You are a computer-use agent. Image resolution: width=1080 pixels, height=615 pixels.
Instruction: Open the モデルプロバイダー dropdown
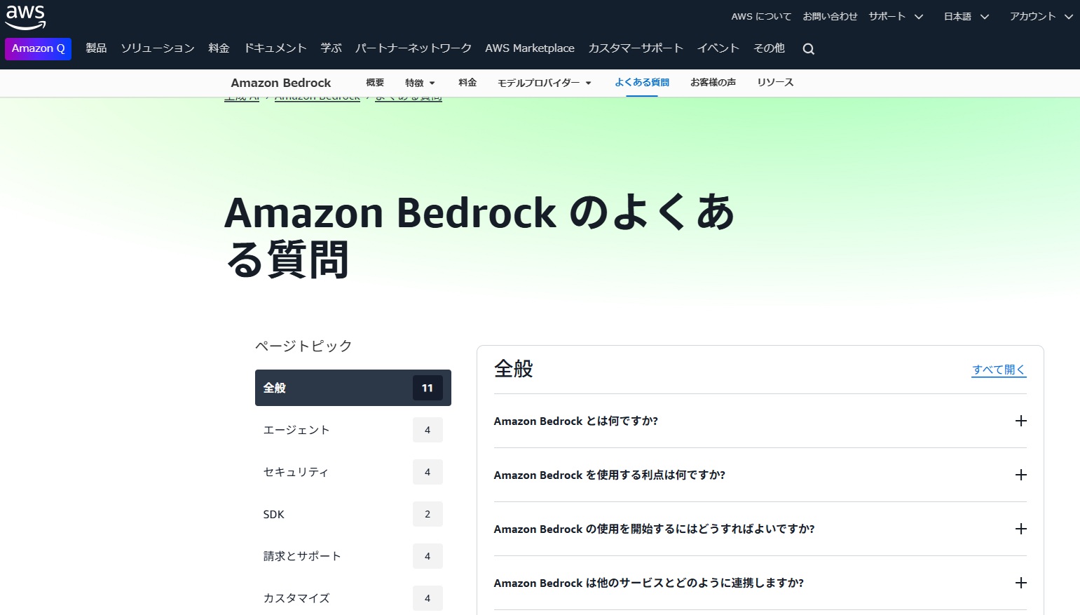coord(545,83)
